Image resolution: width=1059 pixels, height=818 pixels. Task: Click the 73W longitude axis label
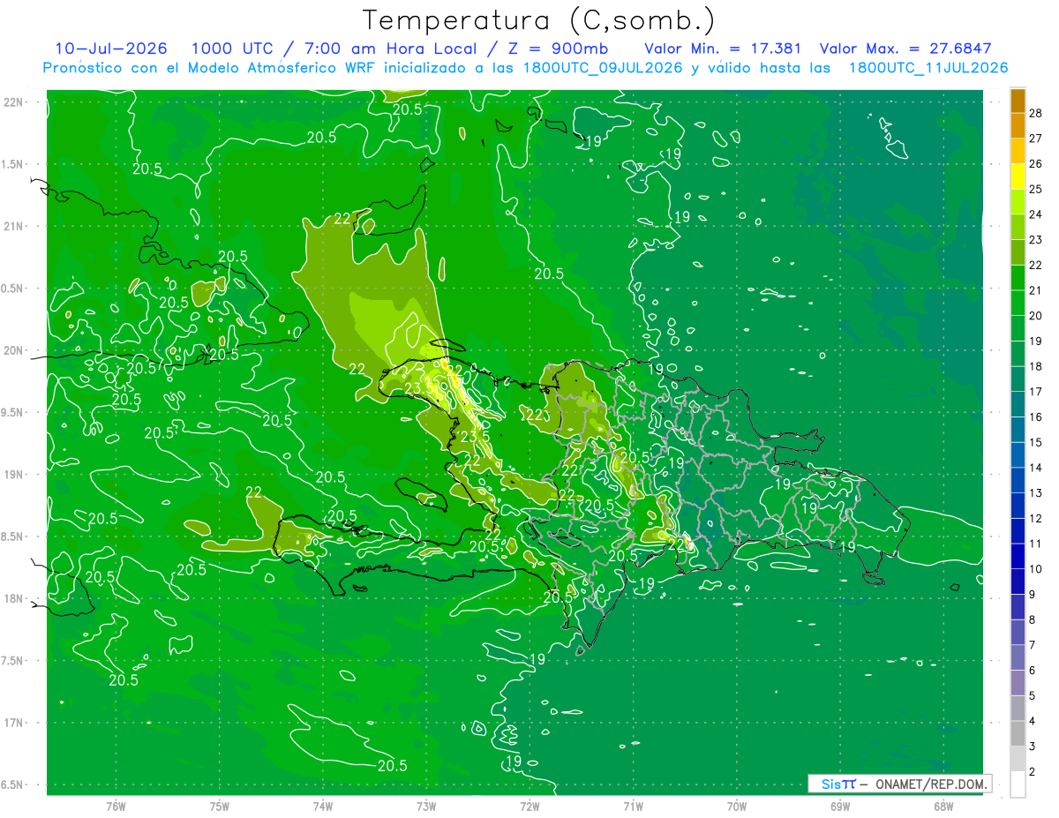[426, 807]
